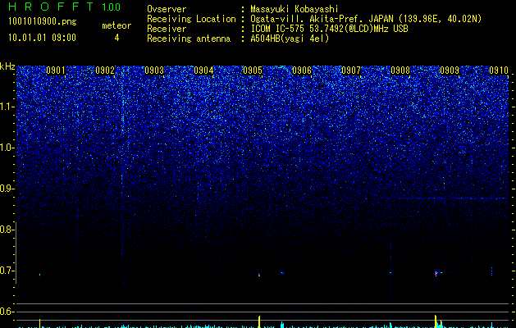Click observer name Masayuki Kobayashi

coord(295,9)
